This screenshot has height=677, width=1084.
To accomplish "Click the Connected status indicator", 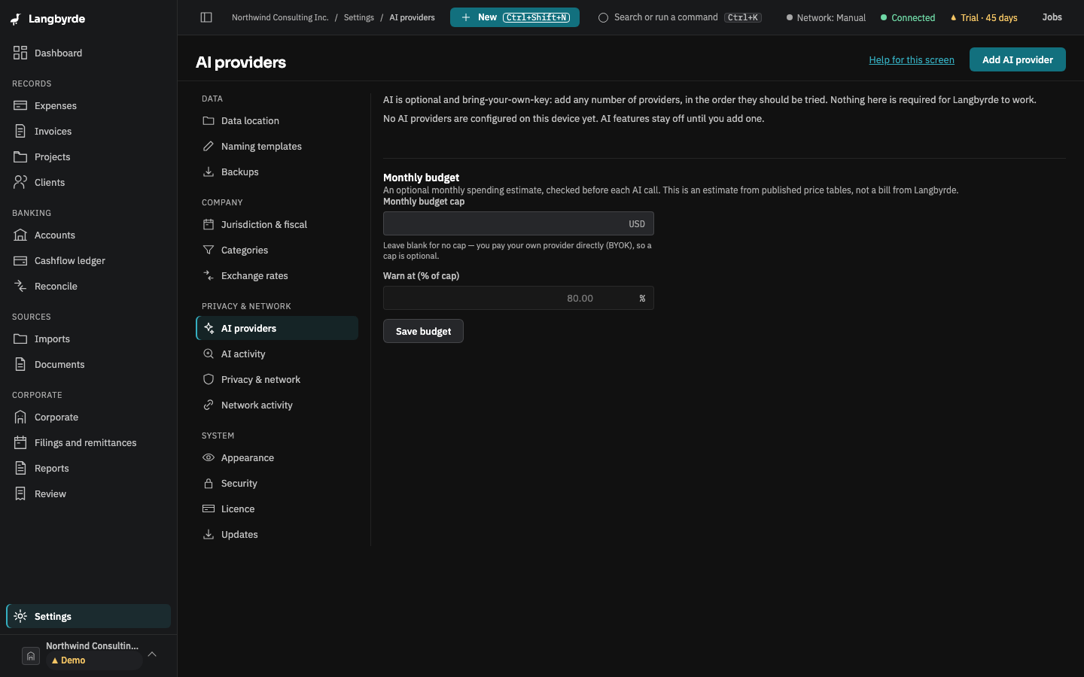I will pyautogui.click(x=908, y=17).
